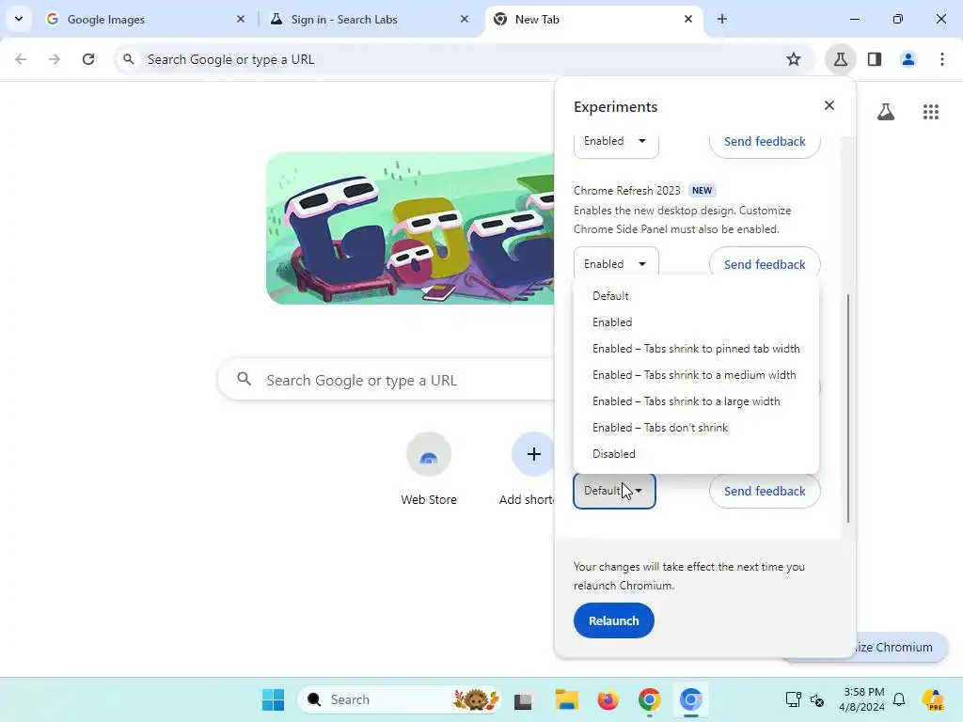This screenshot has height=722, width=963.
Task: Click the page search box
Action: 387,380
